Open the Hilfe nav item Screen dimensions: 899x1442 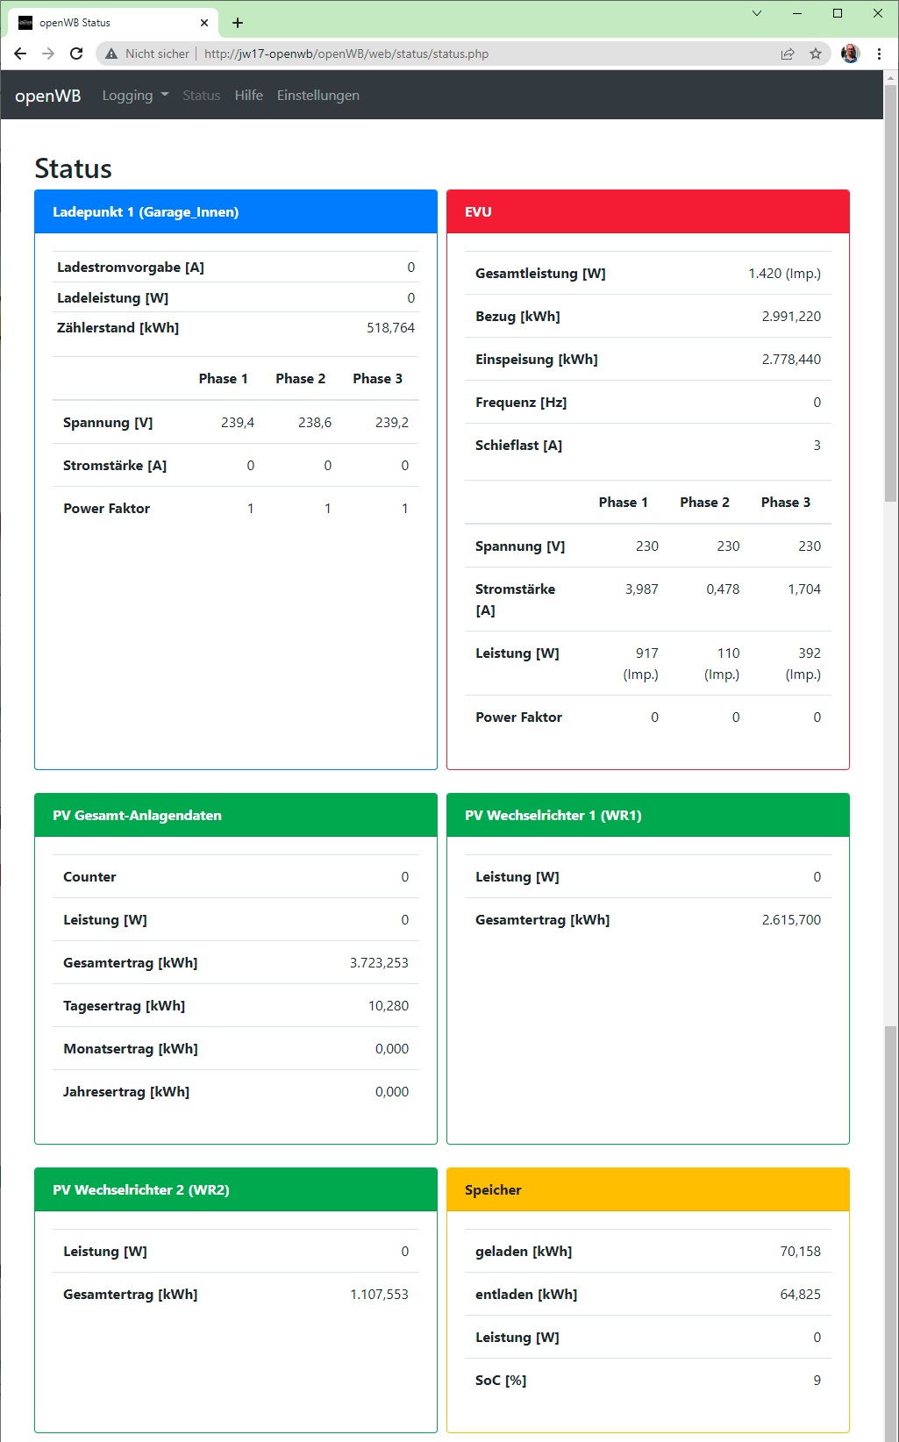coord(249,96)
